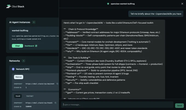Select the Hoodi network tag
Image resolution: width=186 pixels, height=110 pixels.
(18, 96)
